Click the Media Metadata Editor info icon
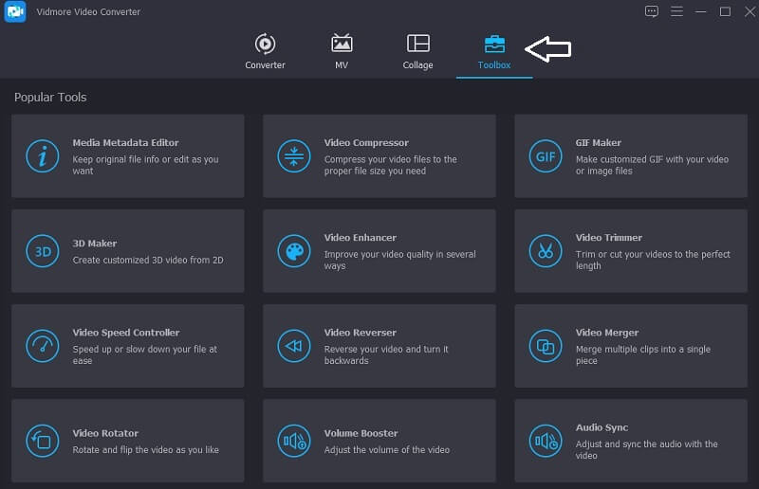 pyautogui.click(x=42, y=156)
